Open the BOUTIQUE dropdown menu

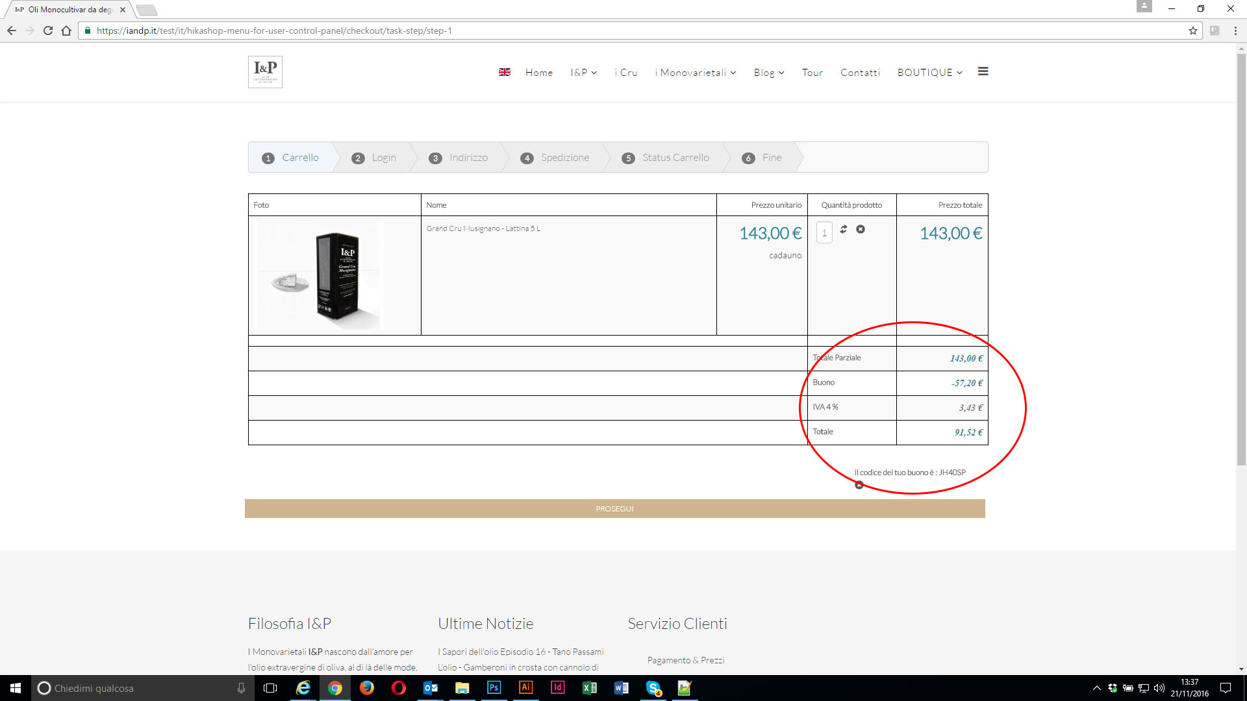pos(929,73)
